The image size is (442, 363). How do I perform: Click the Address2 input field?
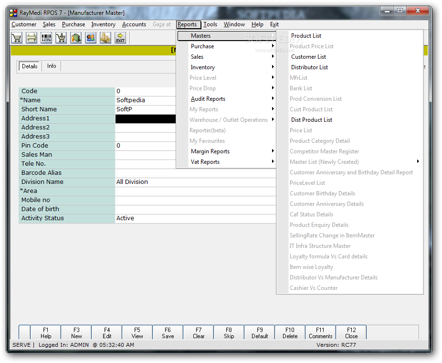click(x=146, y=128)
